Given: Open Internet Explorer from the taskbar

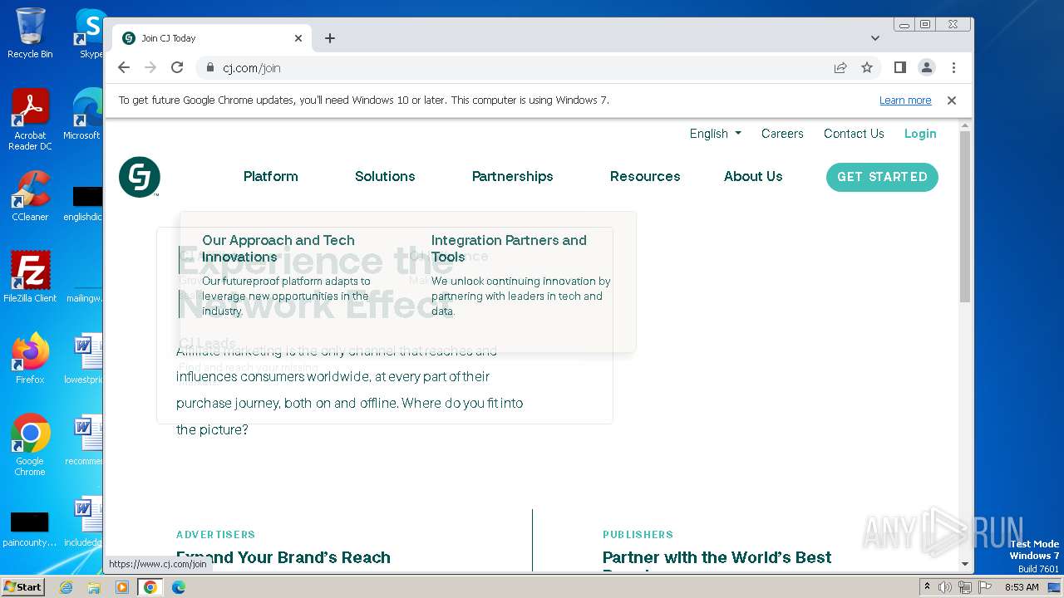Looking at the screenshot, I should [66, 587].
